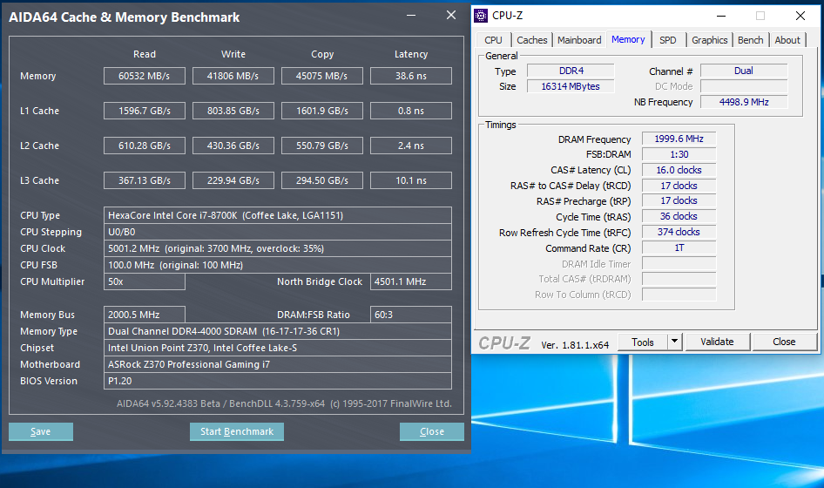Open the Tools dropdown arrow in CPU-Z
The image size is (824, 488).
675,342
